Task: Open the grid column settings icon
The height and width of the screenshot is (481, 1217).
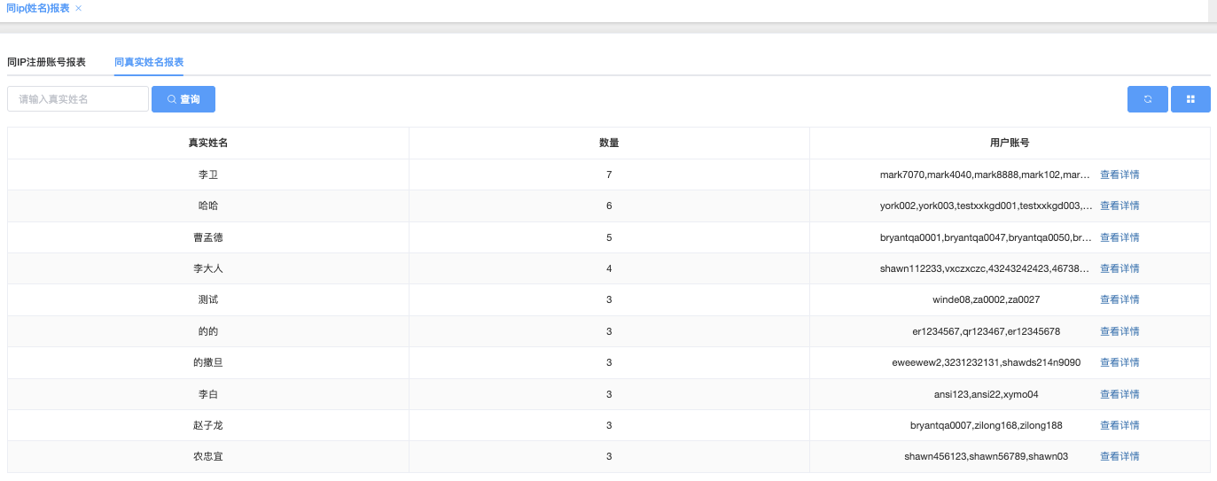Action: 1190,99
